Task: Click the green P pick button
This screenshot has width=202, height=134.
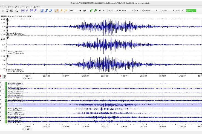Action: (x=91, y=10)
